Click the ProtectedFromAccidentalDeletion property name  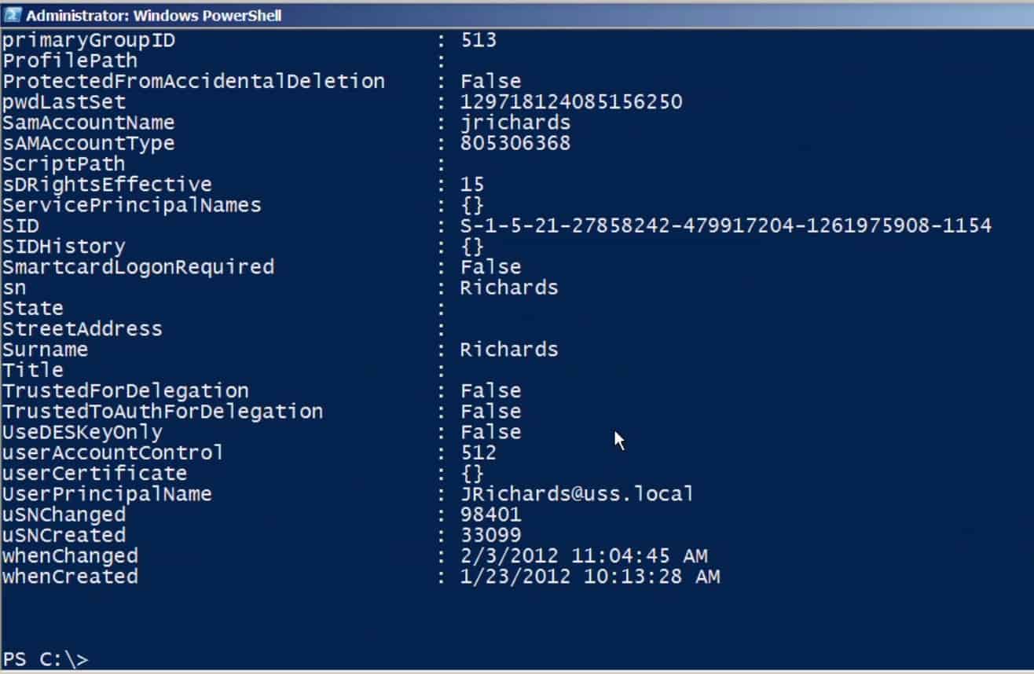[193, 82]
